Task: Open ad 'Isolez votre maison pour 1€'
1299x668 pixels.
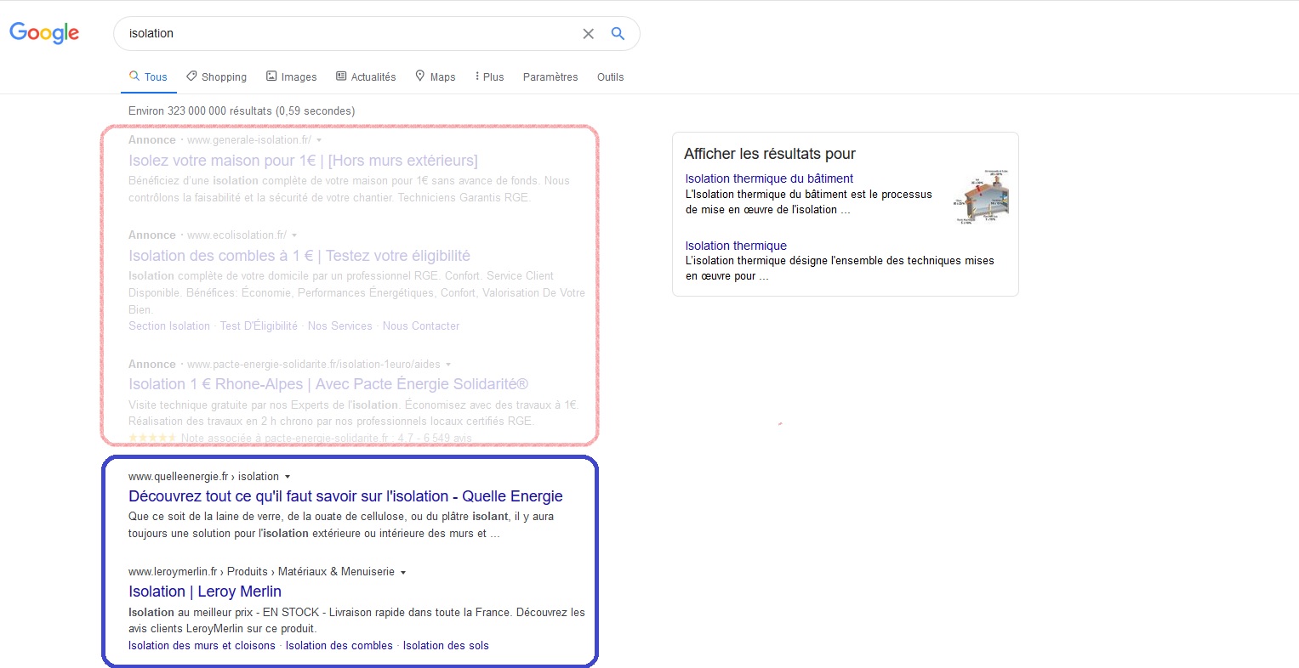Action: tap(303, 161)
